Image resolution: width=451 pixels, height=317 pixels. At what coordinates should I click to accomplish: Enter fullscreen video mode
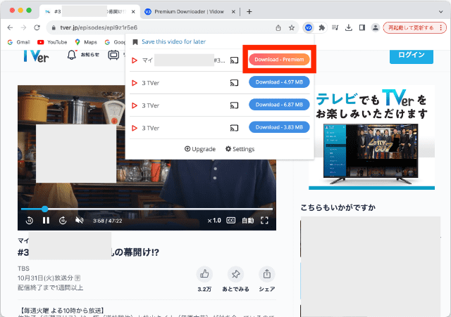pyautogui.click(x=264, y=220)
